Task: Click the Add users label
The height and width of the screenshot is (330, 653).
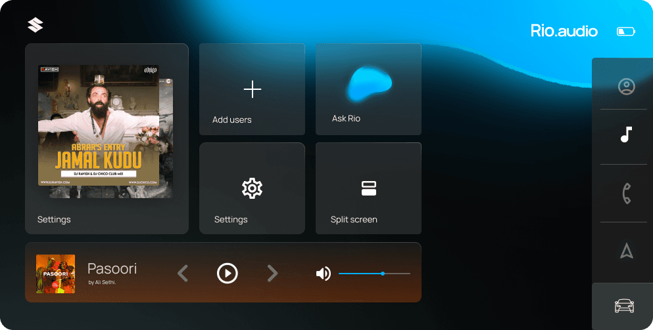Action: [232, 119]
